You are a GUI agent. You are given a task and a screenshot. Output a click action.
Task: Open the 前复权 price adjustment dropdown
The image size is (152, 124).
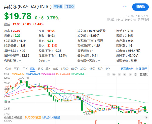pos(143,74)
